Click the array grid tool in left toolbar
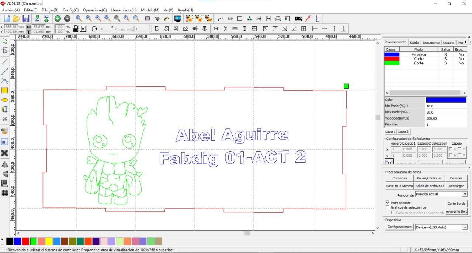The image size is (472, 253). coord(5,193)
